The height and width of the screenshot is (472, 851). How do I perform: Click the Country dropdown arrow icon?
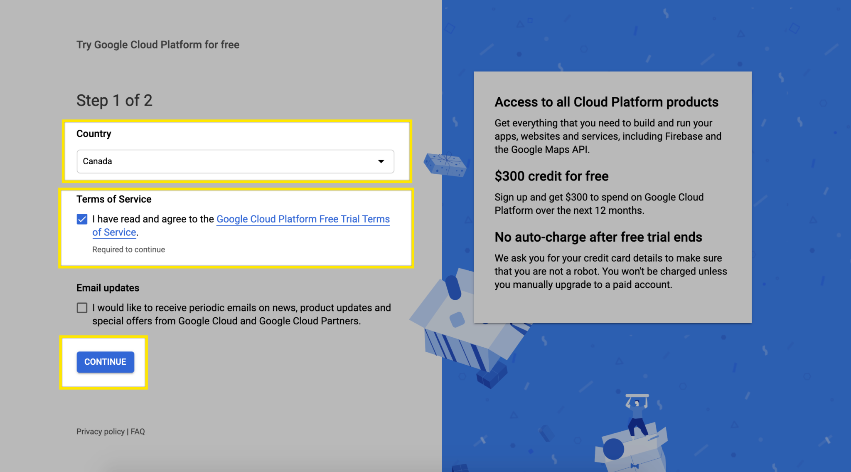pos(381,161)
